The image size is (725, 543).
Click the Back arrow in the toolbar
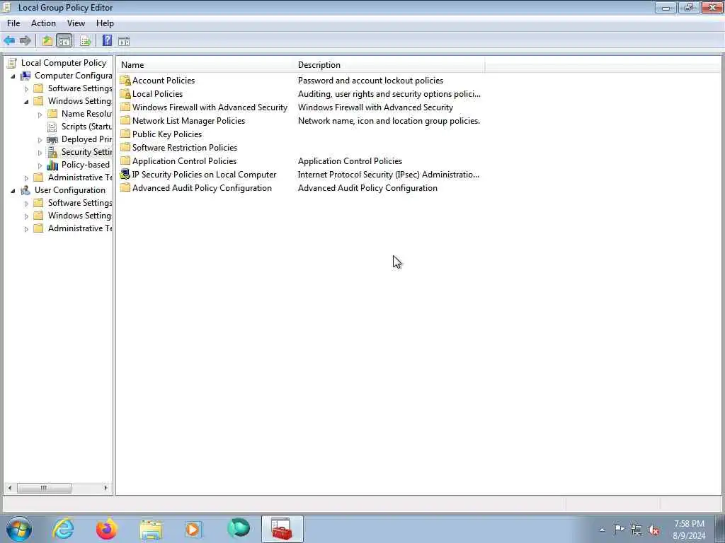pyautogui.click(x=9, y=40)
